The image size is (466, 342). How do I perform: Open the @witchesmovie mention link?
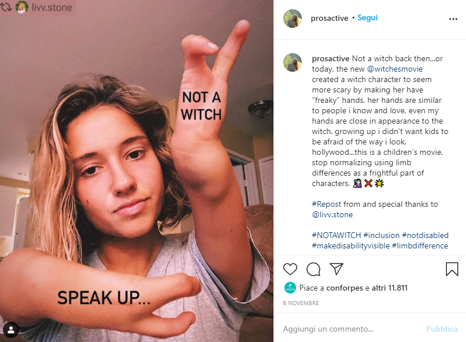point(395,69)
